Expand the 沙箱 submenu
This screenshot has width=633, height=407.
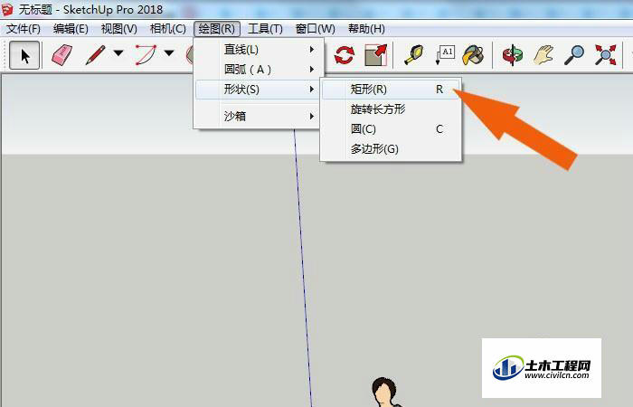(259, 117)
